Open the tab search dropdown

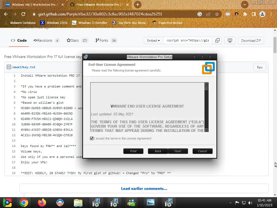pyautogui.click(x=245, y=5)
